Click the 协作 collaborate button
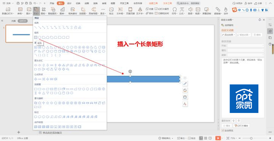 (x=248, y=3)
